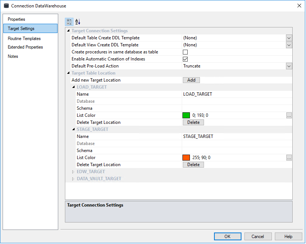This screenshot has width=306, height=244.
Task: Click the orange STAGE_TARGET list color swatch
Action: [x=186, y=158]
